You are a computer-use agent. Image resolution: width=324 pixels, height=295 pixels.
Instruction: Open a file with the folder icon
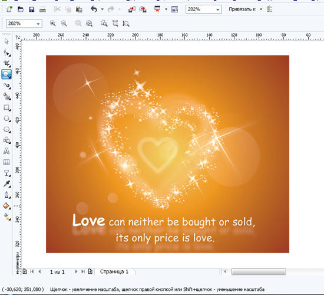[21, 9]
